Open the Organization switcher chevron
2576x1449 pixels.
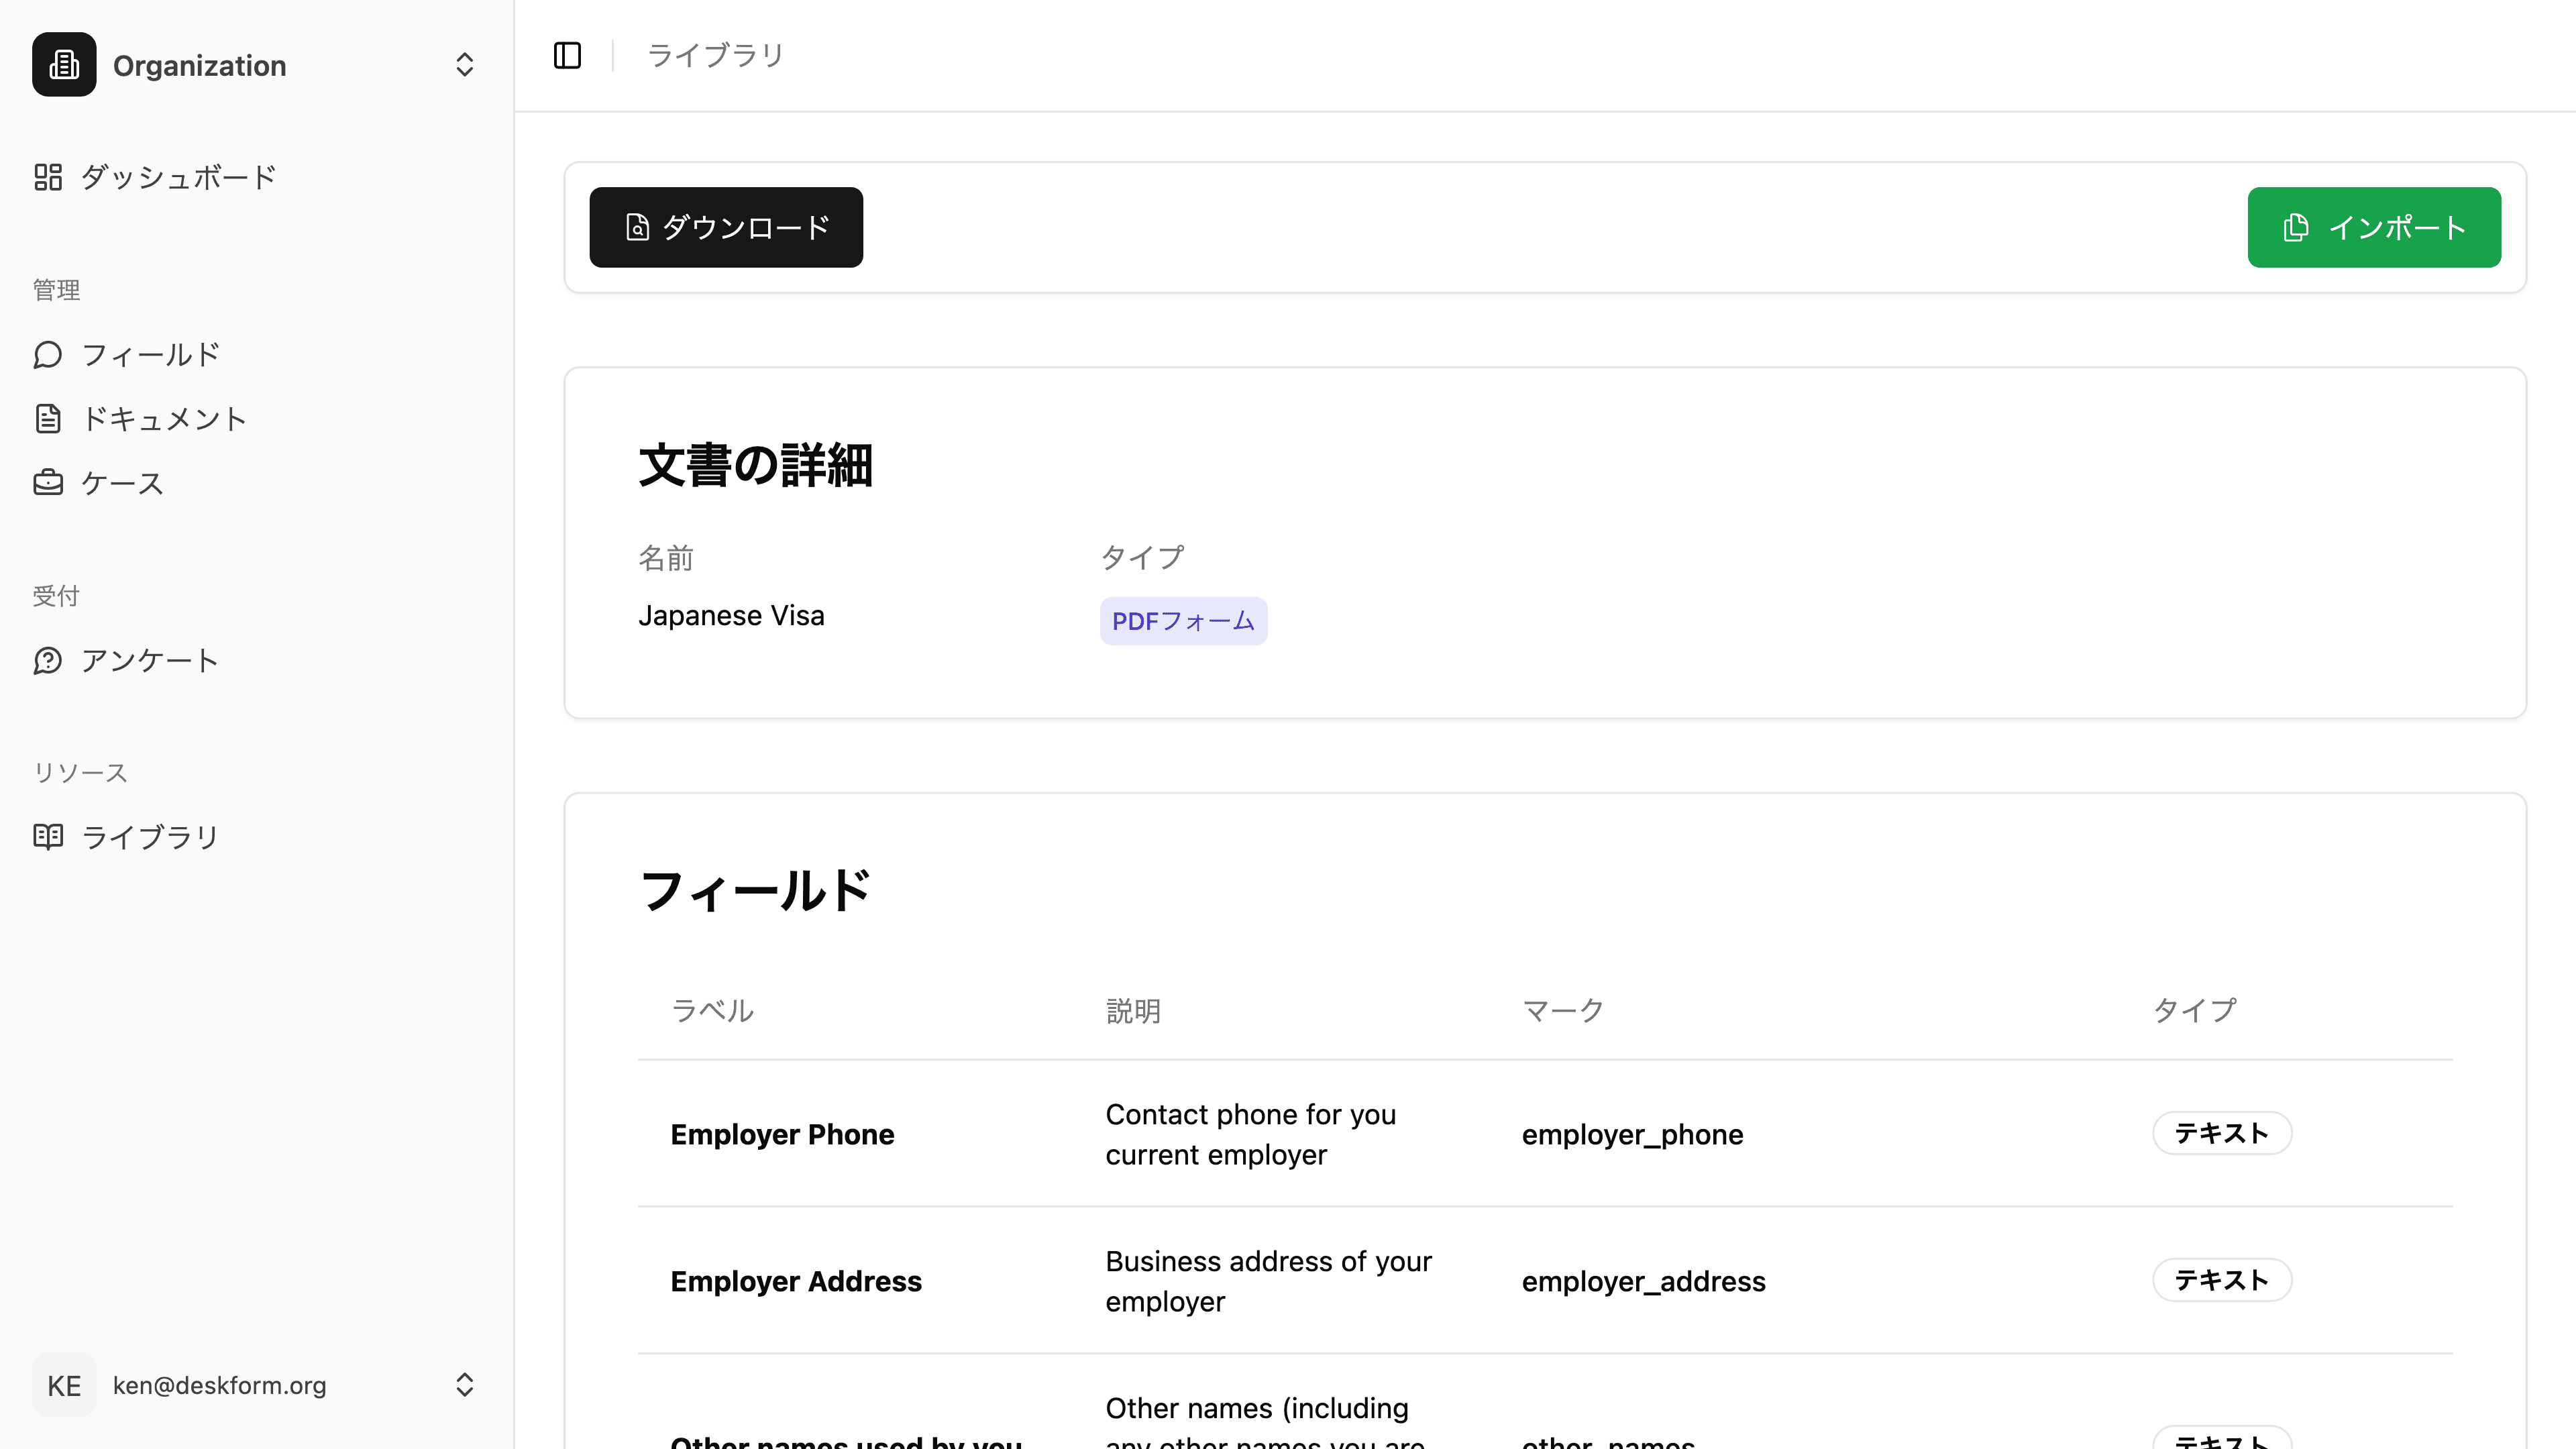pos(465,65)
